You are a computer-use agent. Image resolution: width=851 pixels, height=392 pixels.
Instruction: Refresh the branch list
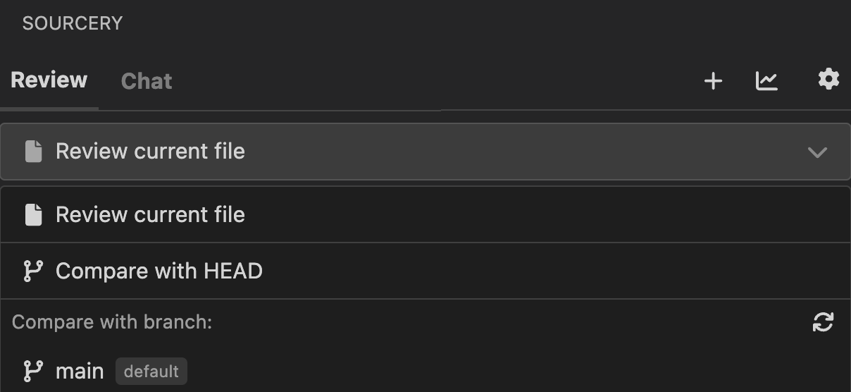tap(823, 322)
